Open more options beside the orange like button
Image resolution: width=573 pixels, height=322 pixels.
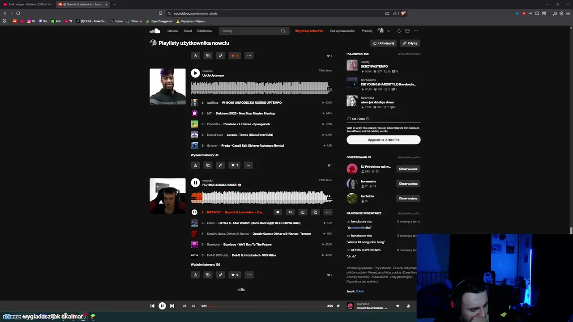(x=249, y=55)
